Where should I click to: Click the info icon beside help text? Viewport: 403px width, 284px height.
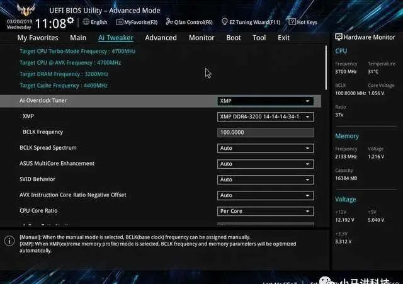(x=9, y=241)
